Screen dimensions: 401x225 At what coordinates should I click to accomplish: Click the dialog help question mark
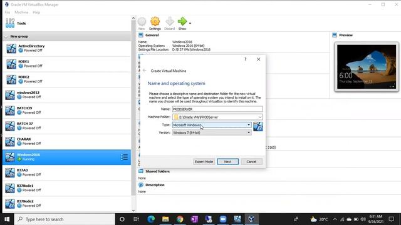245,59
